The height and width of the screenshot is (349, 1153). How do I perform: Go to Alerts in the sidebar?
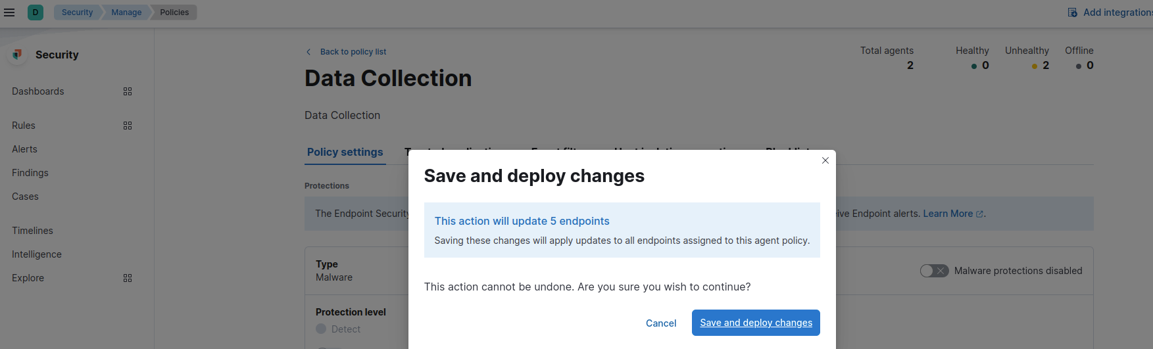(x=25, y=149)
